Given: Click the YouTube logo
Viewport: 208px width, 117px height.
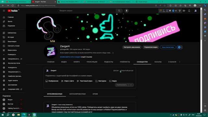Looking at the screenshot, I should pos(13,11).
